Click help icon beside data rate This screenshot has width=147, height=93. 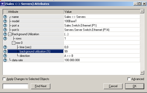click(x=5, y=60)
